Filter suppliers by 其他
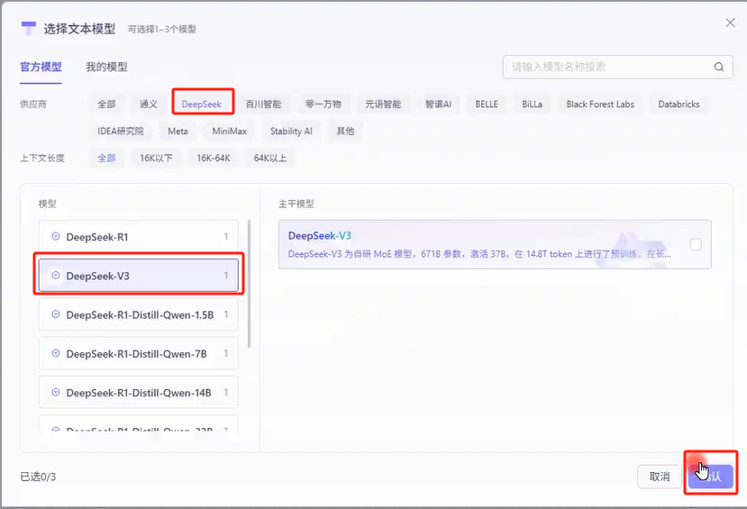 coord(345,131)
